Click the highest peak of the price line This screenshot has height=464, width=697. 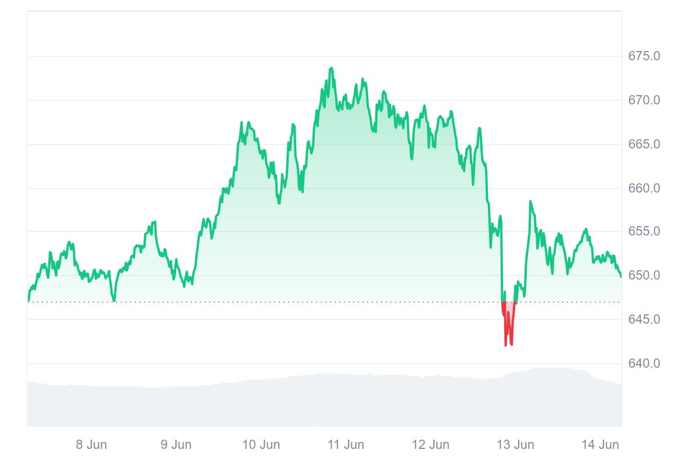(x=331, y=68)
